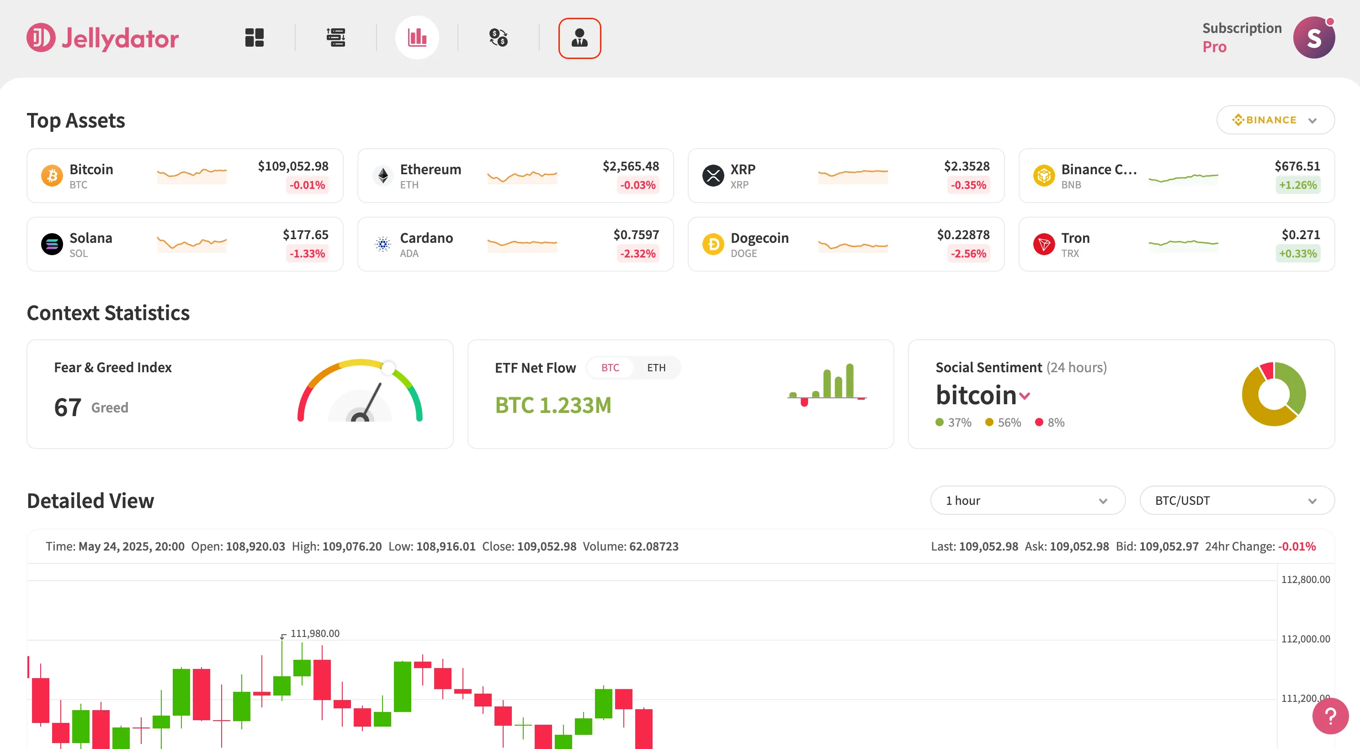Click the Jellydator logo

102,37
